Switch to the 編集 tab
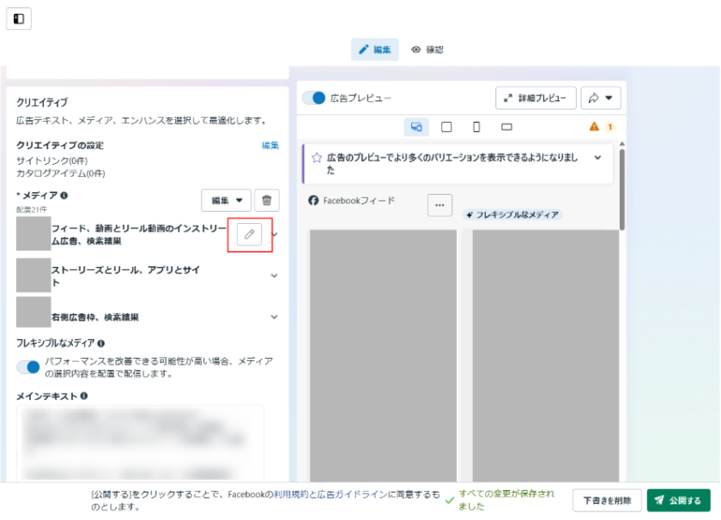Image resolution: width=721 pixels, height=520 pixels. tap(374, 50)
